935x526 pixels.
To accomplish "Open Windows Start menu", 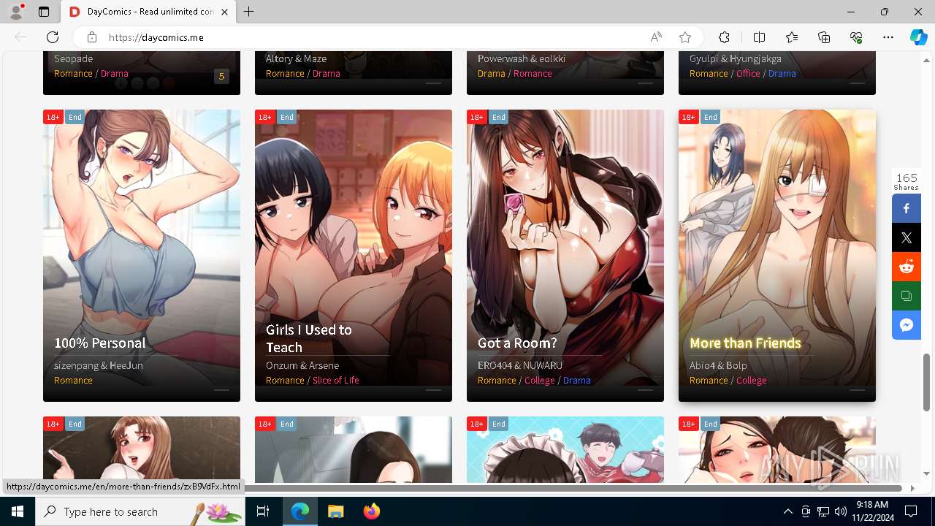I will click(x=18, y=511).
